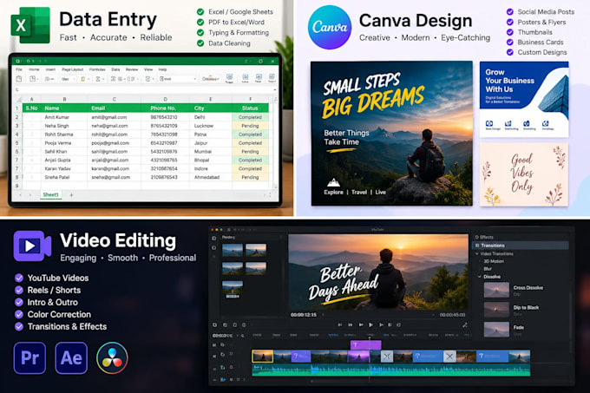Toggle check mark next to Custom Designs
The width and height of the screenshot is (590, 393).
tap(510, 52)
